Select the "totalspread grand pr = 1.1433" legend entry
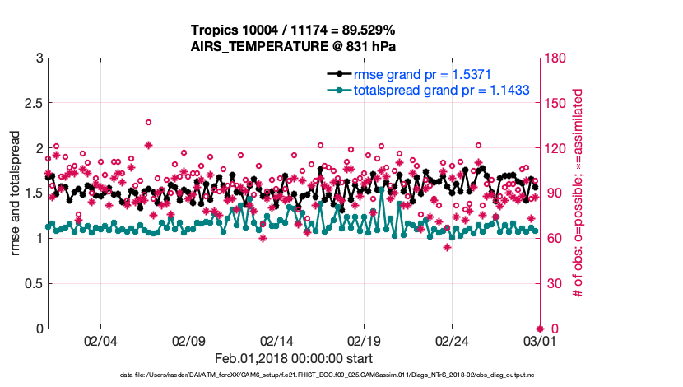 click(x=441, y=90)
